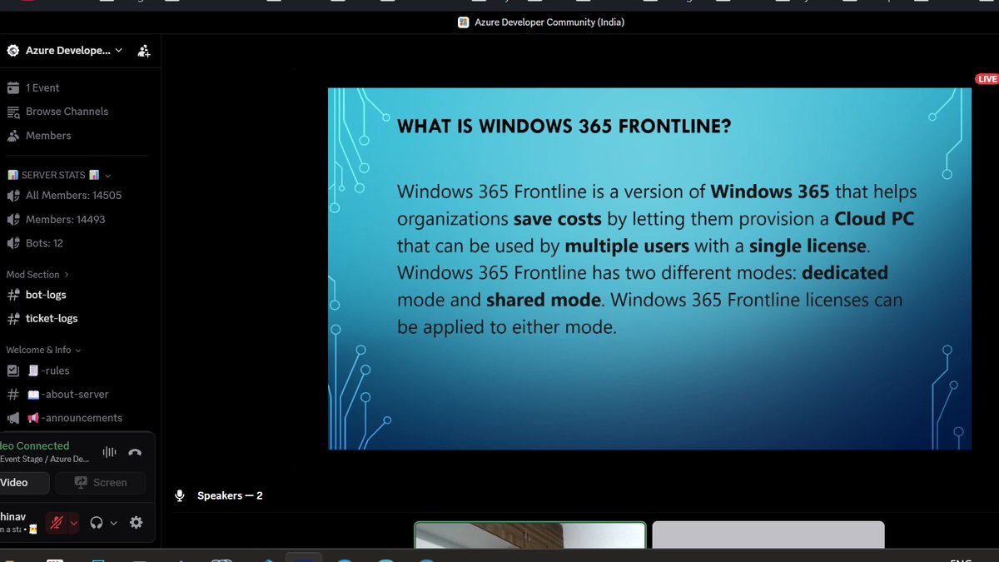Open the microphone input options arrow
Viewport: 999px width, 562px height.
click(74, 523)
